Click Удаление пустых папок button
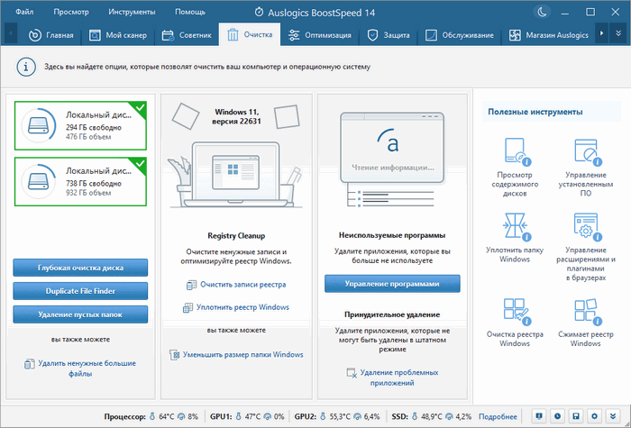 click(80, 314)
